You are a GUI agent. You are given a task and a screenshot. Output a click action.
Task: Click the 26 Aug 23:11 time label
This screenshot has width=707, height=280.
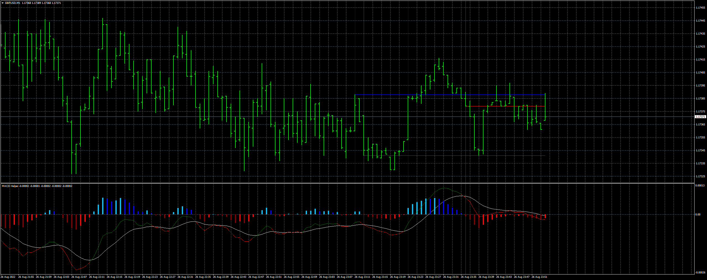362,277
